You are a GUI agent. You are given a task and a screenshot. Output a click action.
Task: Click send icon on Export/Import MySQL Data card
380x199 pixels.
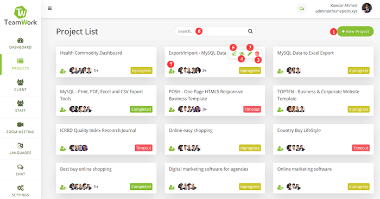[x=233, y=54]
